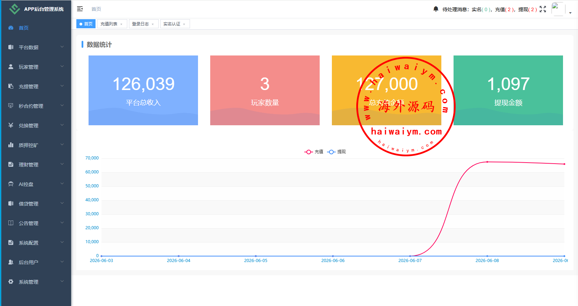Click the green APP后台管理系统 logo icon

(14, 9)
